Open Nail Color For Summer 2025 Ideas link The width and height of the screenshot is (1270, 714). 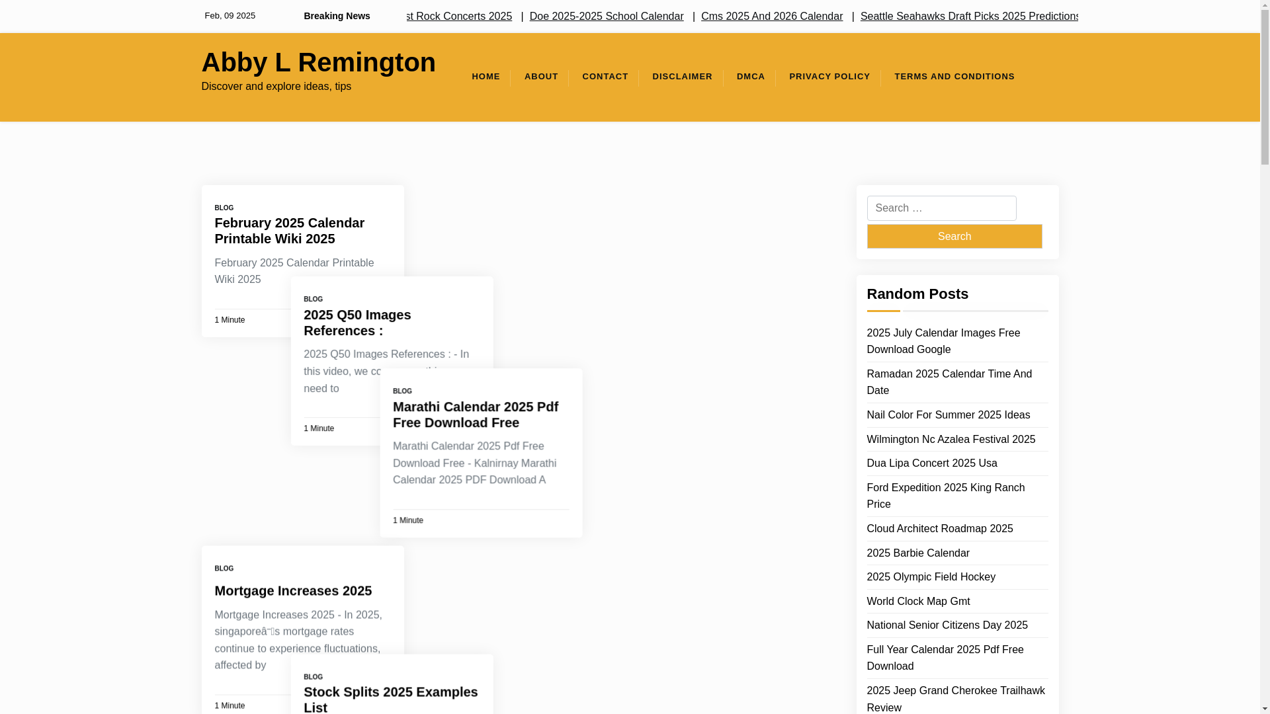[x=948, y=415]
